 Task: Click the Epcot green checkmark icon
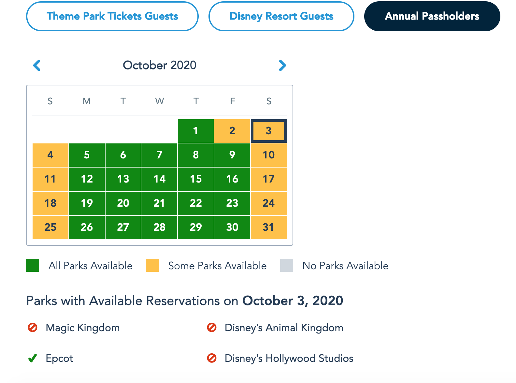coord(33,358)
